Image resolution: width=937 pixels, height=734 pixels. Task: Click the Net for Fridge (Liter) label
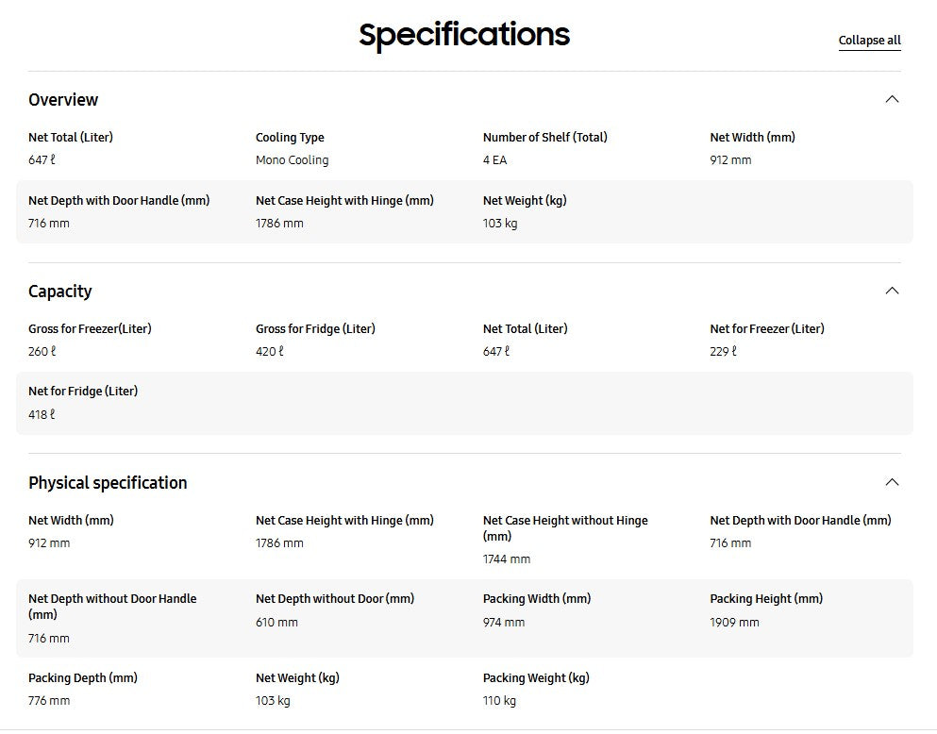pos(83,392)
